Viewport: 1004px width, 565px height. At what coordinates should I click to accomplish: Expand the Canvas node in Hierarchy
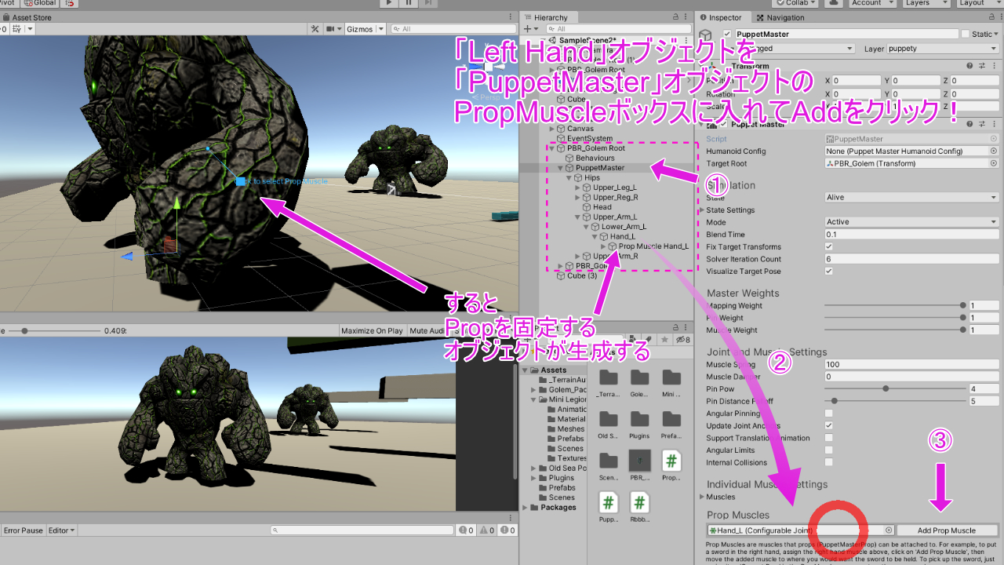(552, 129)
